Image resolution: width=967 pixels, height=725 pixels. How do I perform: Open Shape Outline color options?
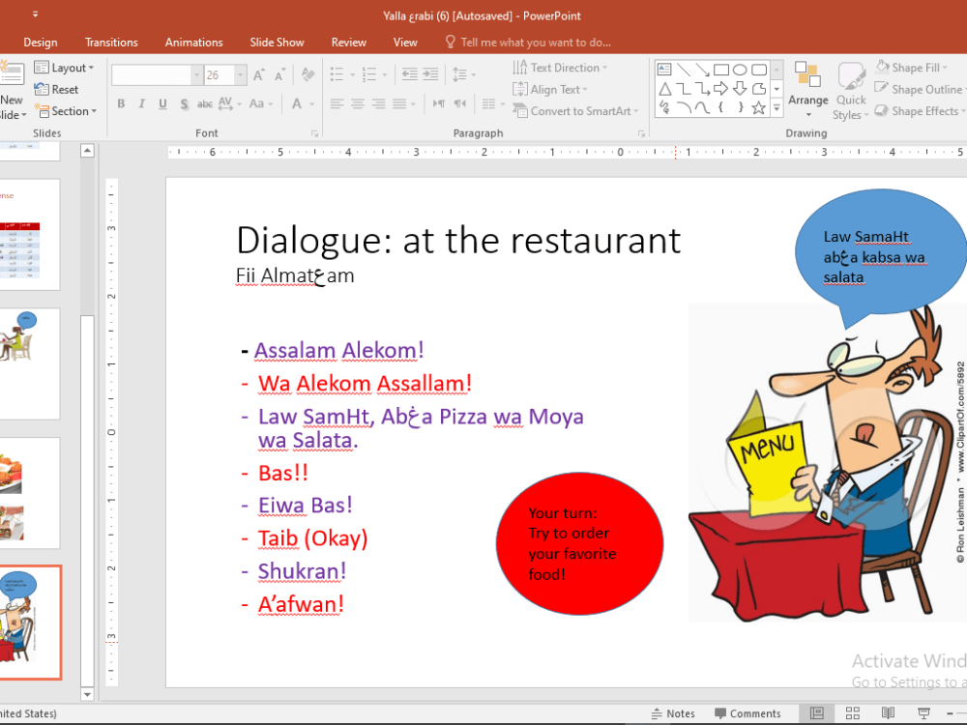click(x=920, y=89)
